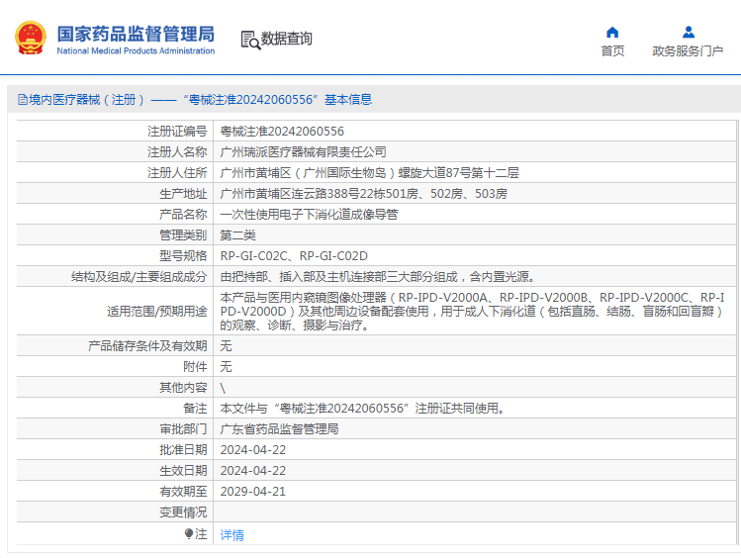This screenshot has width=741, height=558.
Task: Click the 审批部门 label
Action: pos(183,429)
